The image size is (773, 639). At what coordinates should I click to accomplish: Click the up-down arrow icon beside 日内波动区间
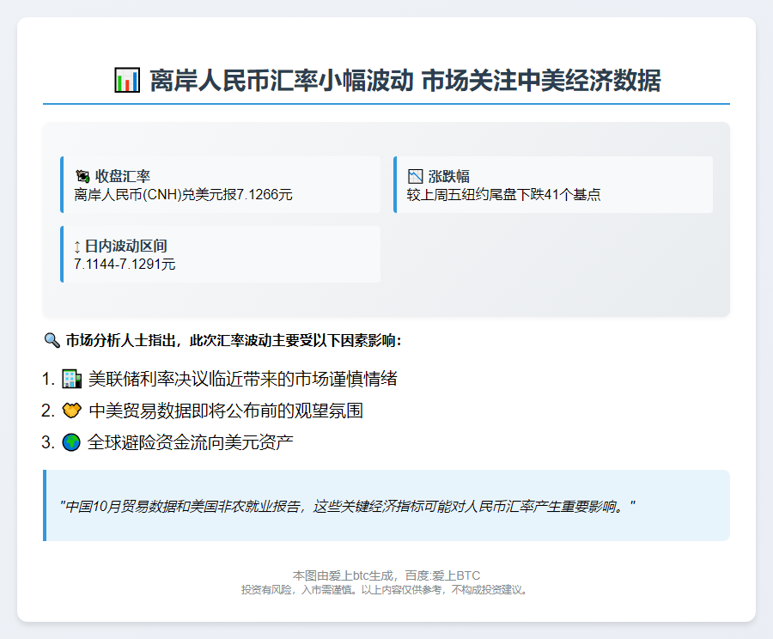coord(79,246)
